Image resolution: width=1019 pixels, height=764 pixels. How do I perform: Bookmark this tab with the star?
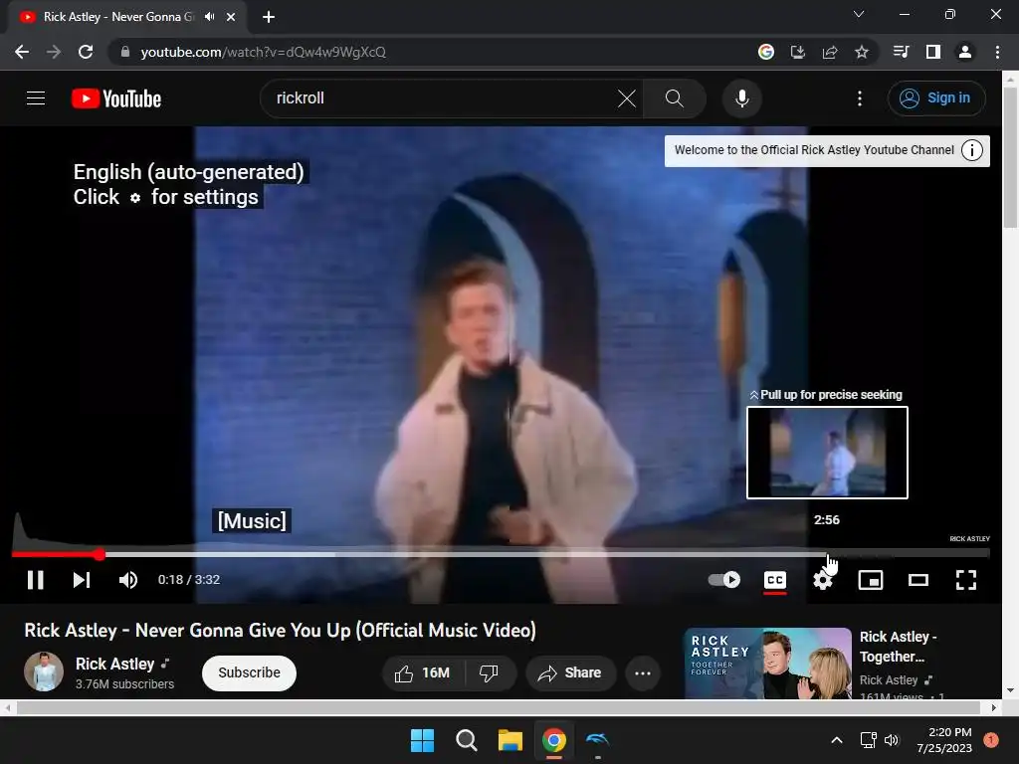862,52
